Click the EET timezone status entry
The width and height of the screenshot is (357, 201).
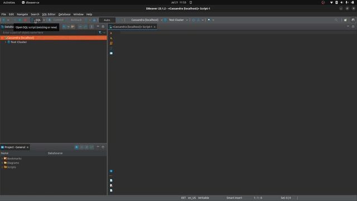pyautogui.click(x=184, y=198)
